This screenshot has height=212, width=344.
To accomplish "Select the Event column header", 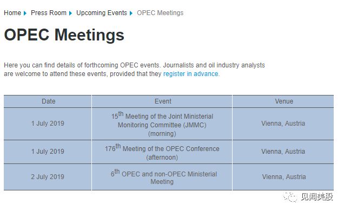I will click(x=162, y=101).
